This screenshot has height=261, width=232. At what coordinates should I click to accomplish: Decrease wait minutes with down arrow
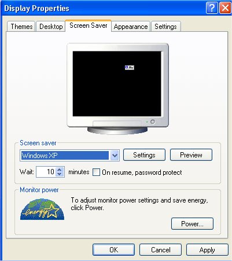(x=60, y=174)
